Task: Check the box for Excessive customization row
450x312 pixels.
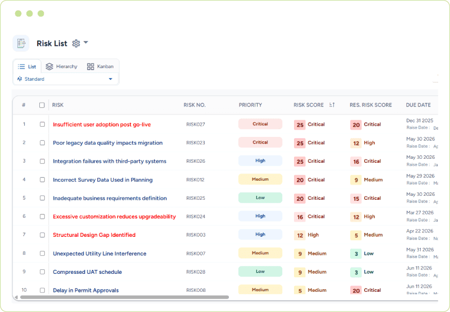Action: click(42, 217)
